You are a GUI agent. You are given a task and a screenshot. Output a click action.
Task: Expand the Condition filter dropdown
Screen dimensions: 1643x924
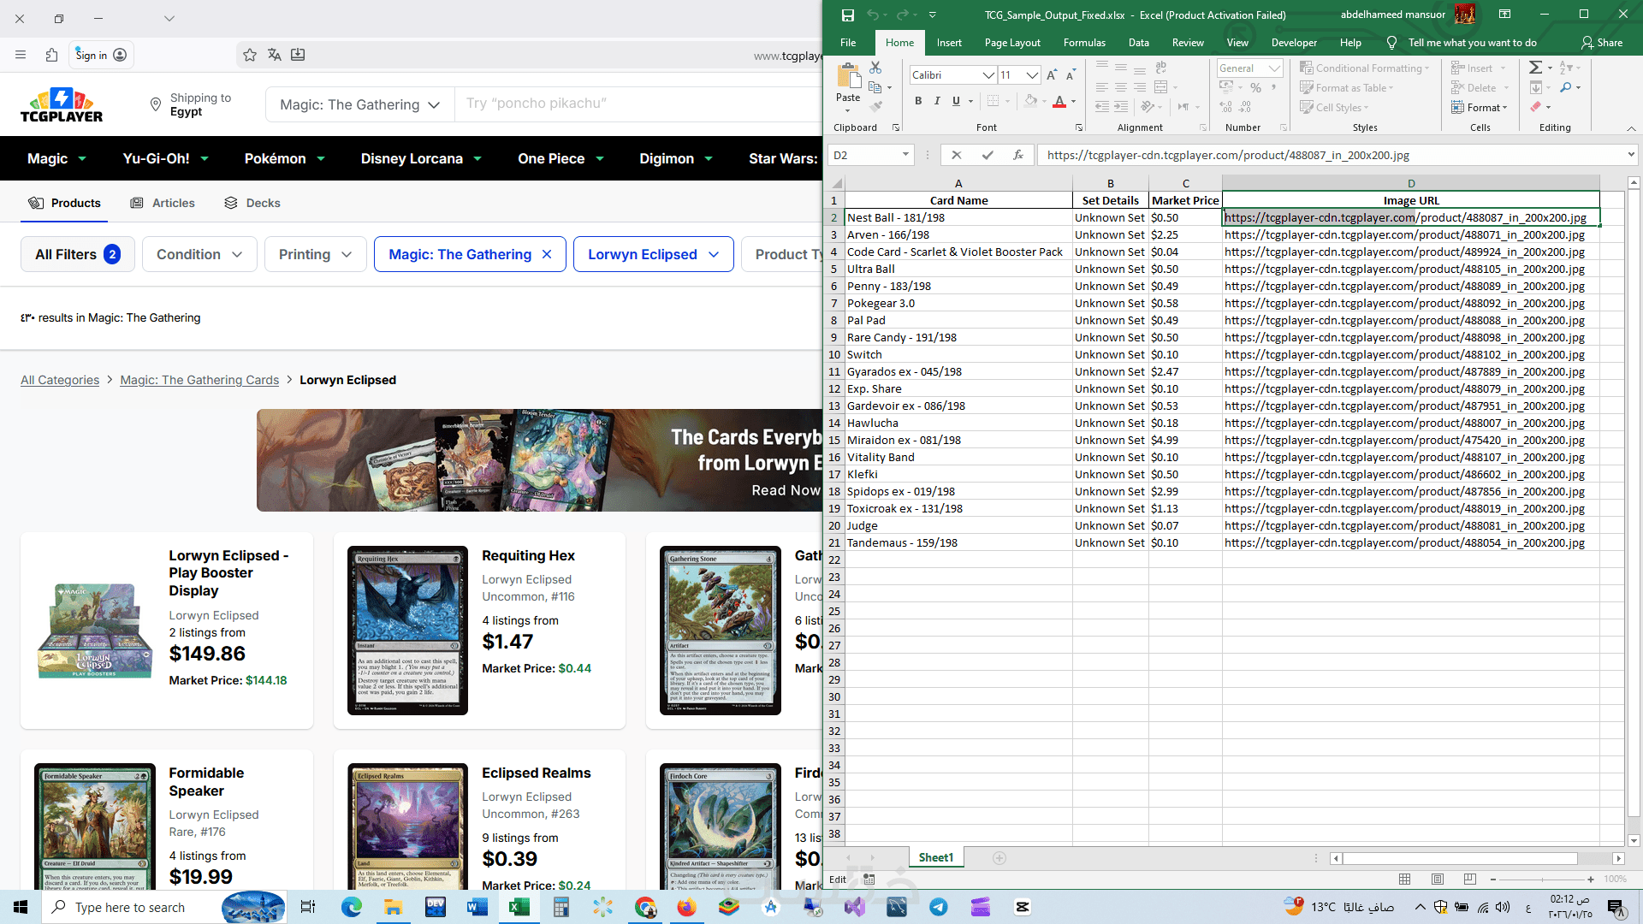[x=199, y=254]
